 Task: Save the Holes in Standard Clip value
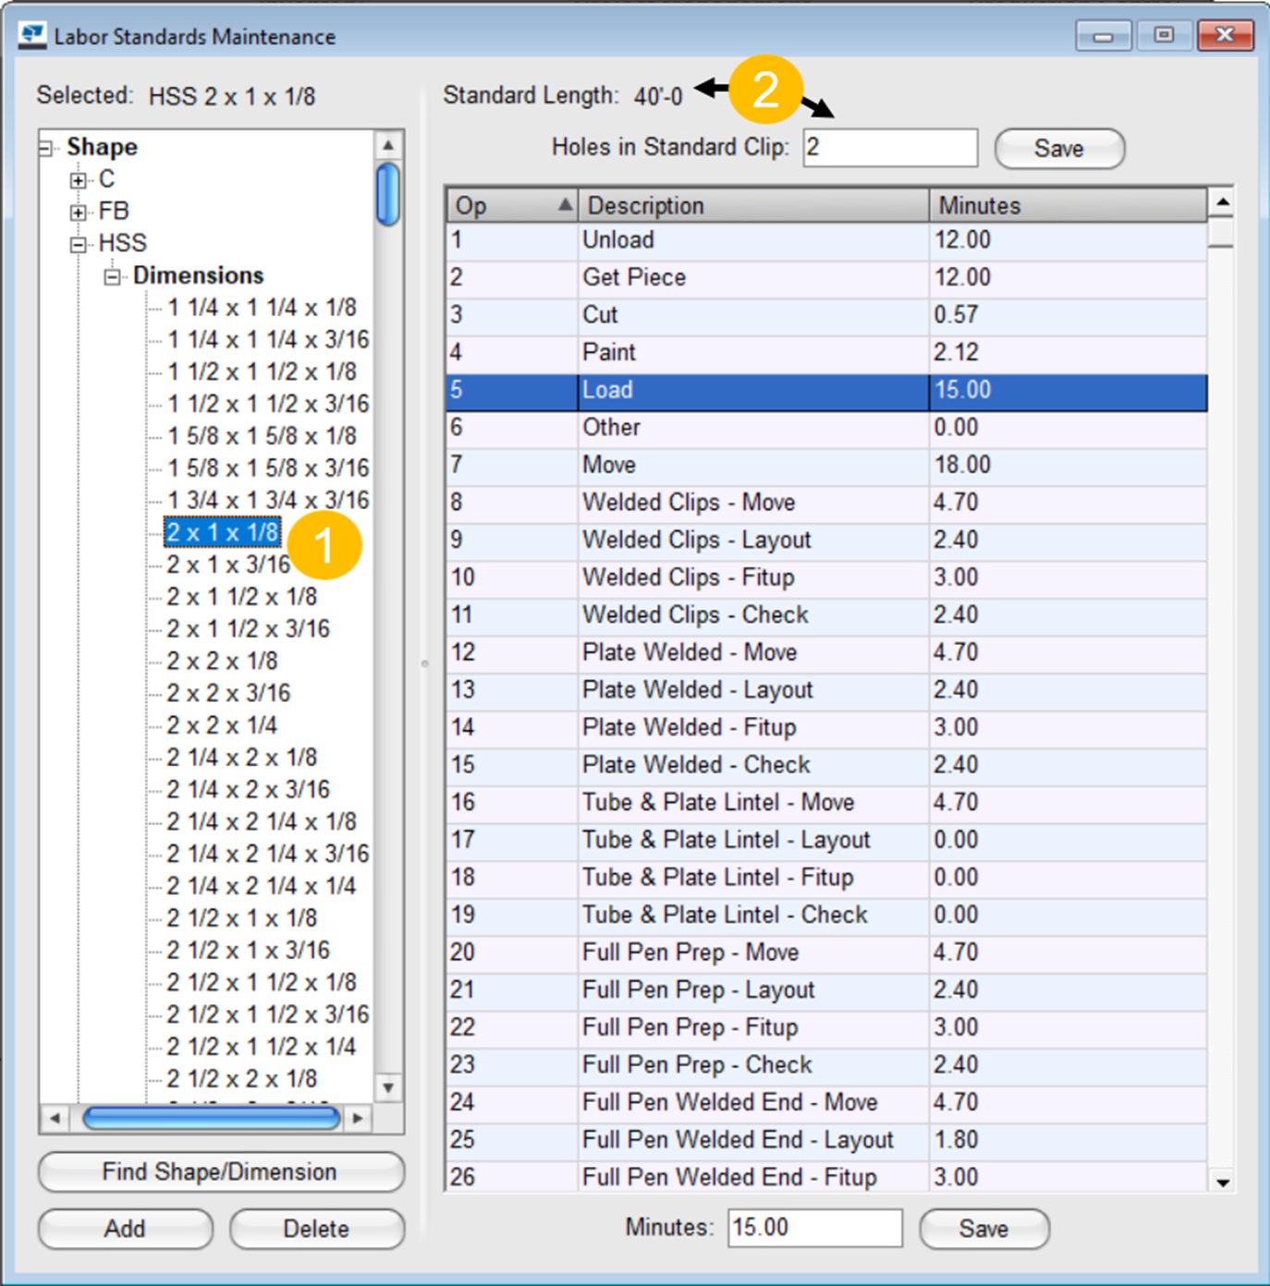click(1058, 149)
